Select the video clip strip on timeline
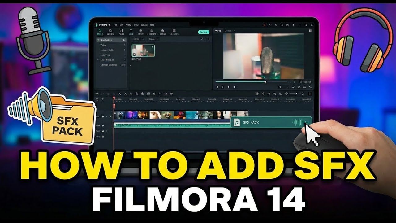 click(x=181, y=116)
